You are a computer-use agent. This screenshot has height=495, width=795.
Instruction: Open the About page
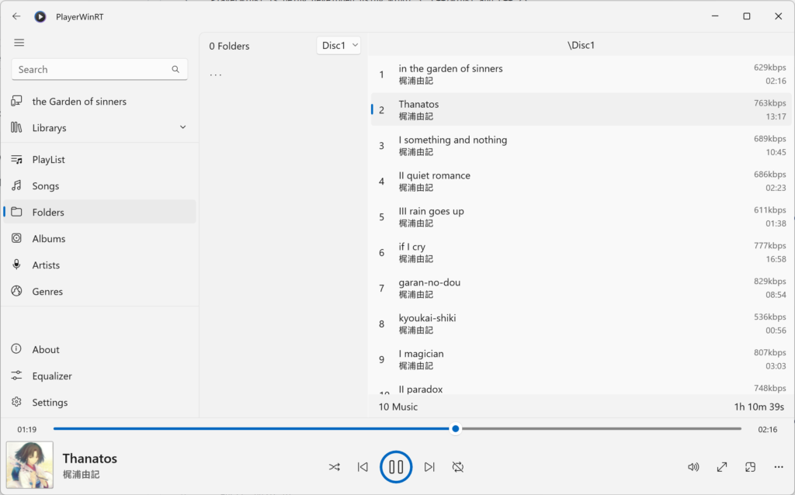[x=99, y=350]
